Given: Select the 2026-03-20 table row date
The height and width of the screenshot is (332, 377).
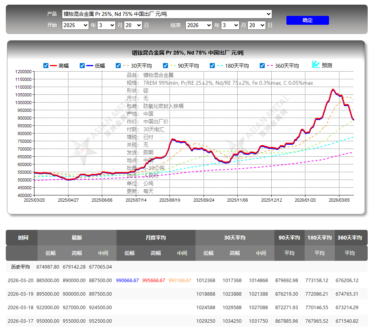Looking at the screenshot, I should click(21, 280).
